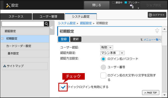Switch to ステータス tab

tap(16, 17)
